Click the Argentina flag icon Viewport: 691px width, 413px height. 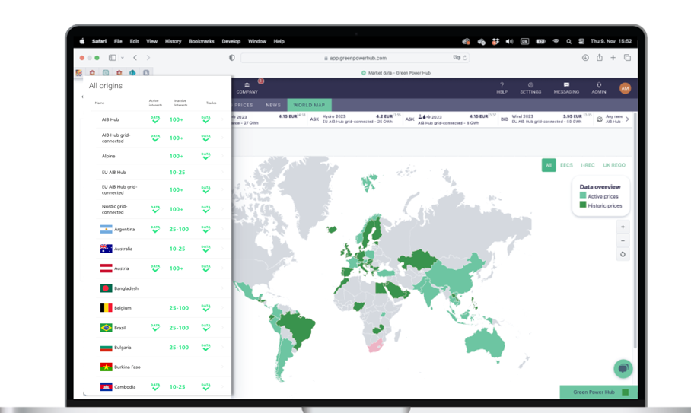106,229
